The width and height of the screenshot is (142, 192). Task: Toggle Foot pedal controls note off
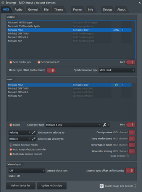[x=11, y=154]
